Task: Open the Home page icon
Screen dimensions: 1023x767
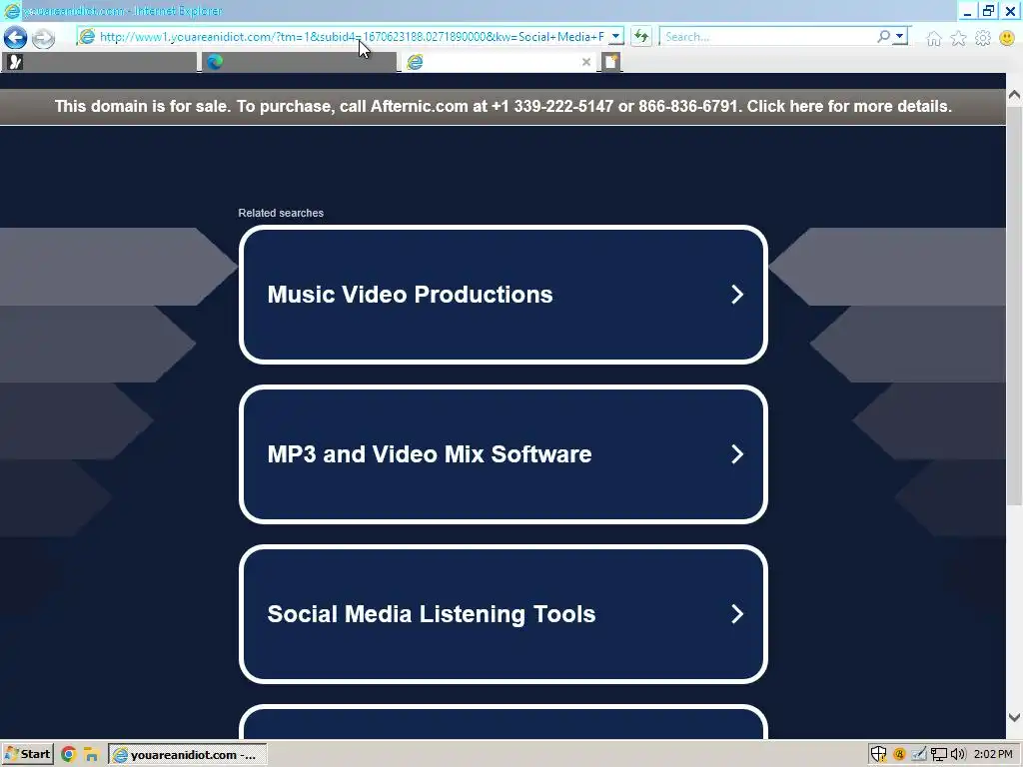Action: [934, 39]
